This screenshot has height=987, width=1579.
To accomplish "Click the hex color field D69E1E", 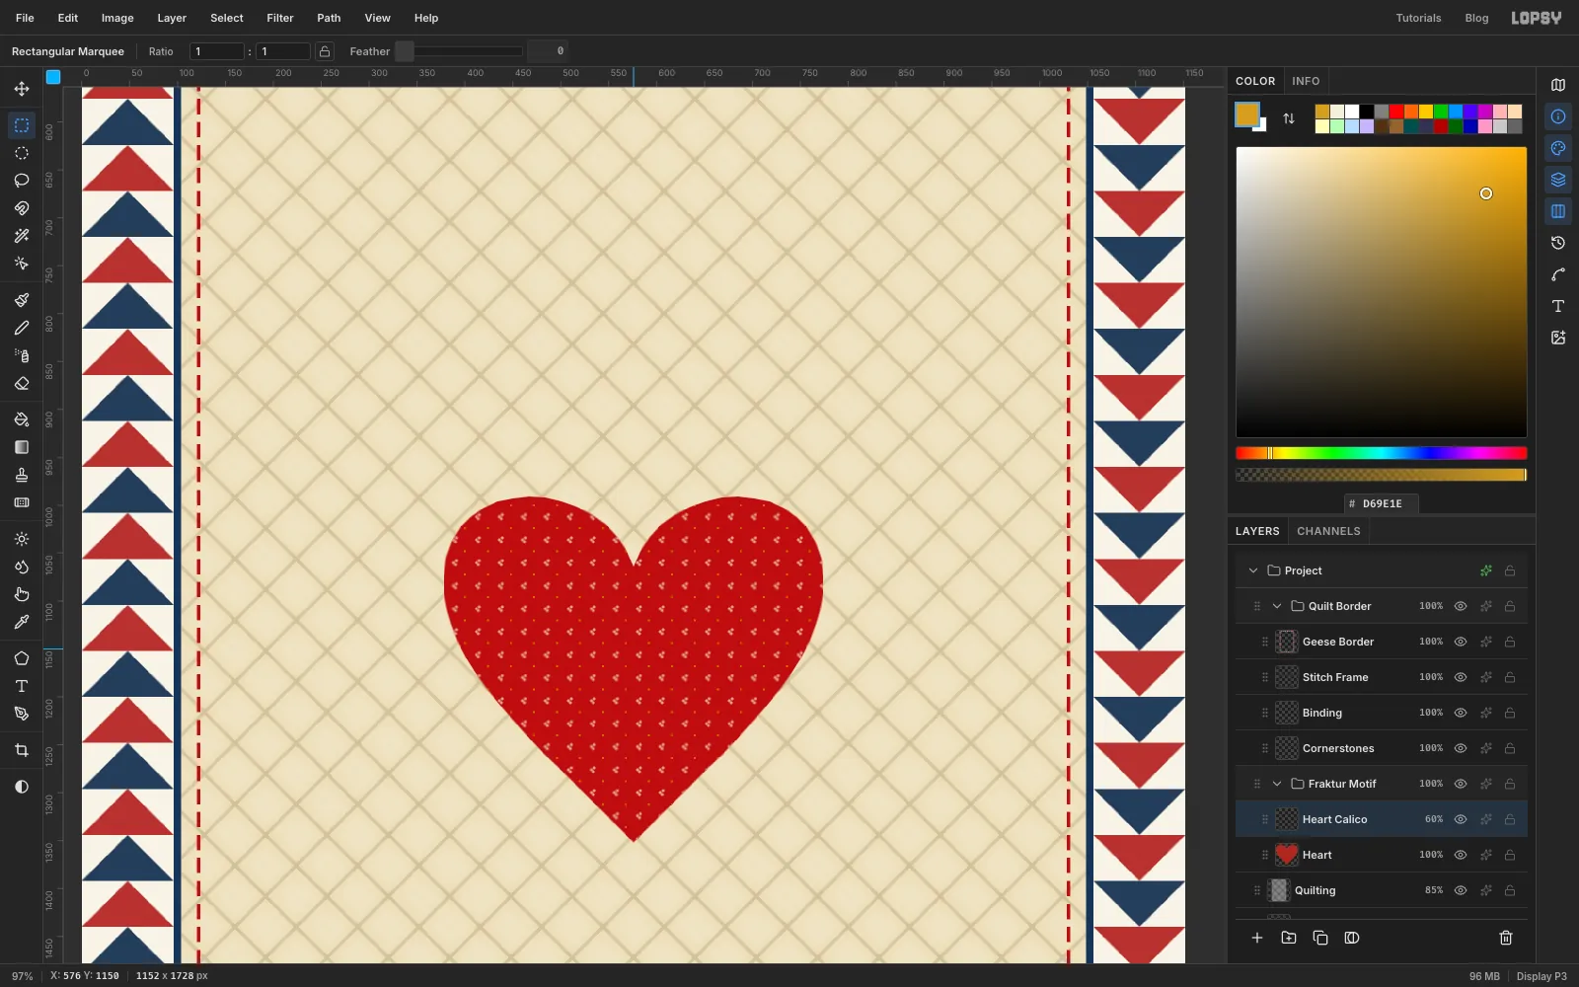I will pyautogui.click(x=1382, y=503).
